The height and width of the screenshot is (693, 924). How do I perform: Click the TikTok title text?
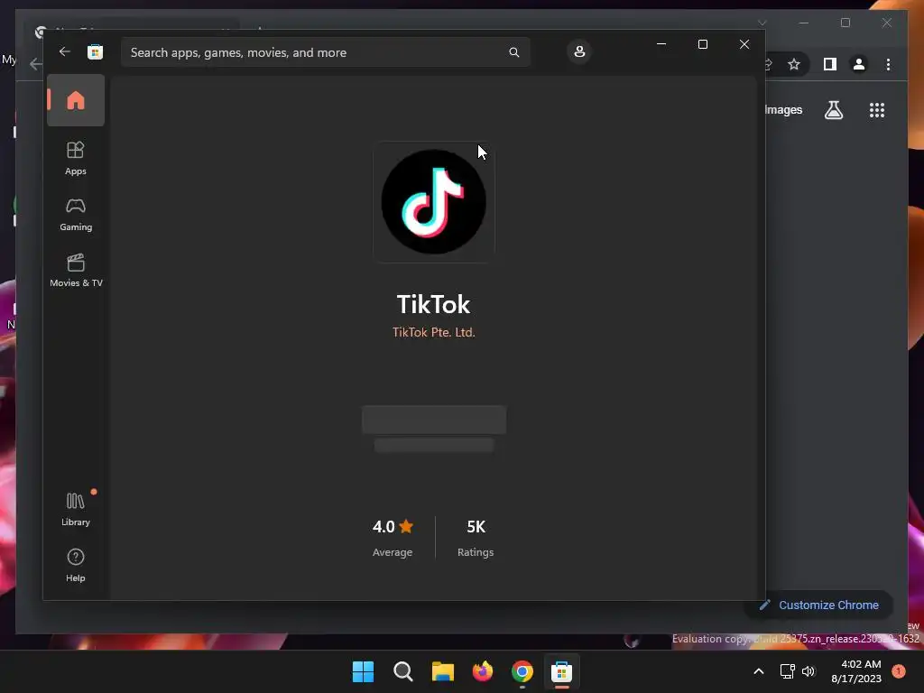click(x=434, y=305)
